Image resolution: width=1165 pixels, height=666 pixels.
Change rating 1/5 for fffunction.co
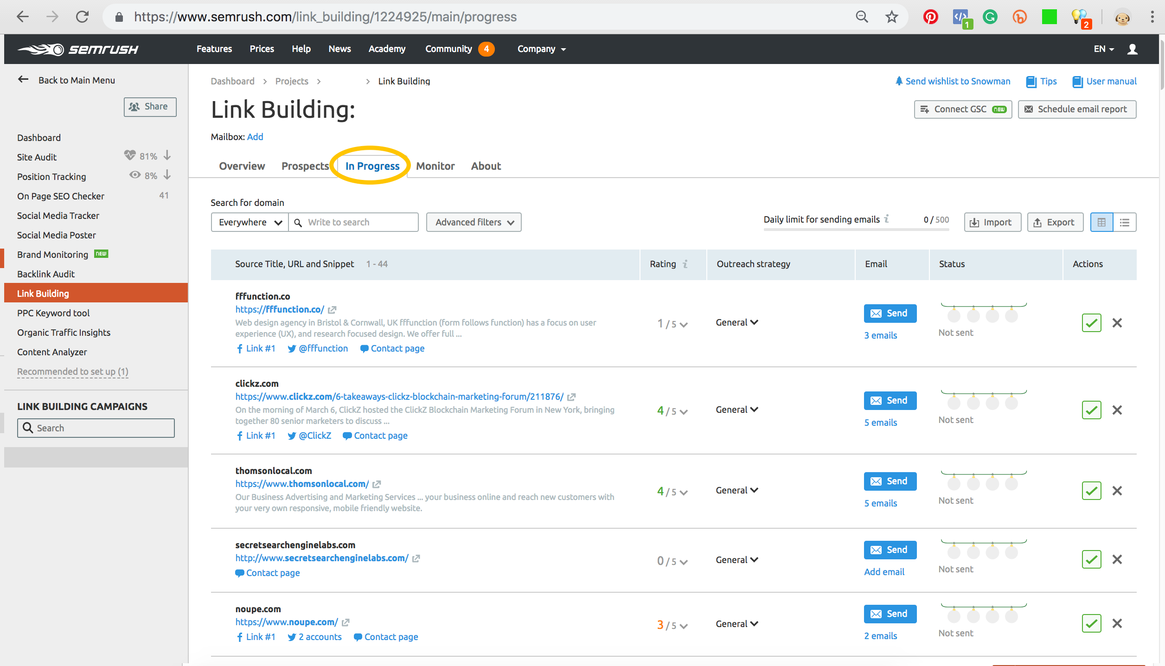672,324
